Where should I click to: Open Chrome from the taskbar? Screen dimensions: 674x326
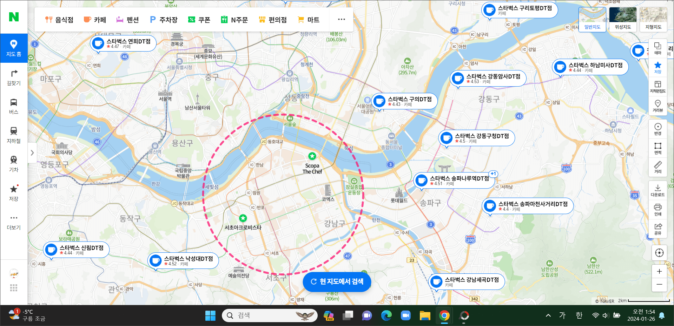pos(444,315)
